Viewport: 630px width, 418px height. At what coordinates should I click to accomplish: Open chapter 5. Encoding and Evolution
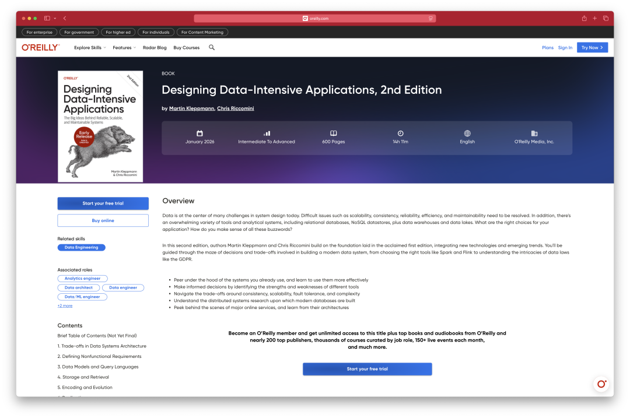tap(85, 388)
